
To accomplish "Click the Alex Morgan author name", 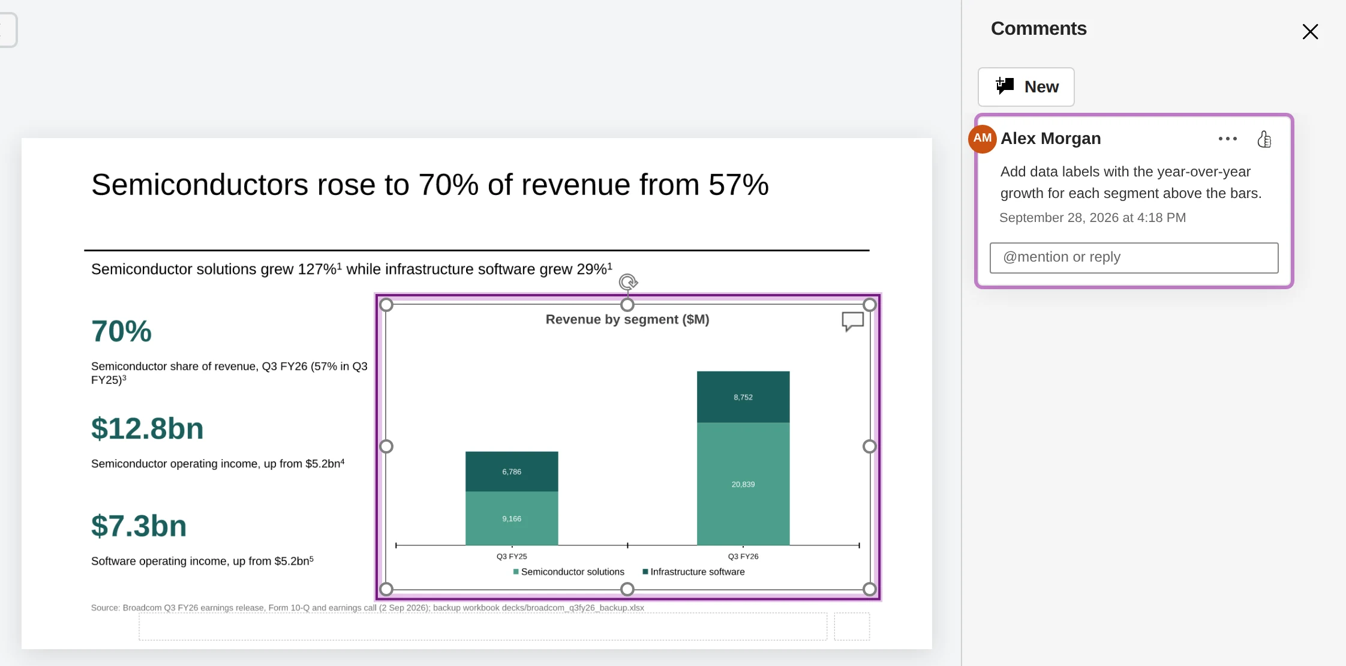I will 1050,139.
